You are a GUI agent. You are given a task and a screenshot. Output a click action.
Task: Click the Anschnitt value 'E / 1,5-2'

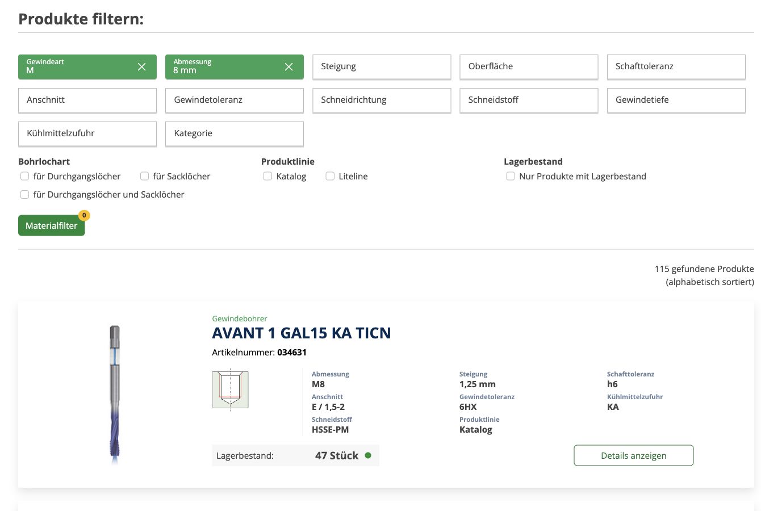tap(328, 407)
